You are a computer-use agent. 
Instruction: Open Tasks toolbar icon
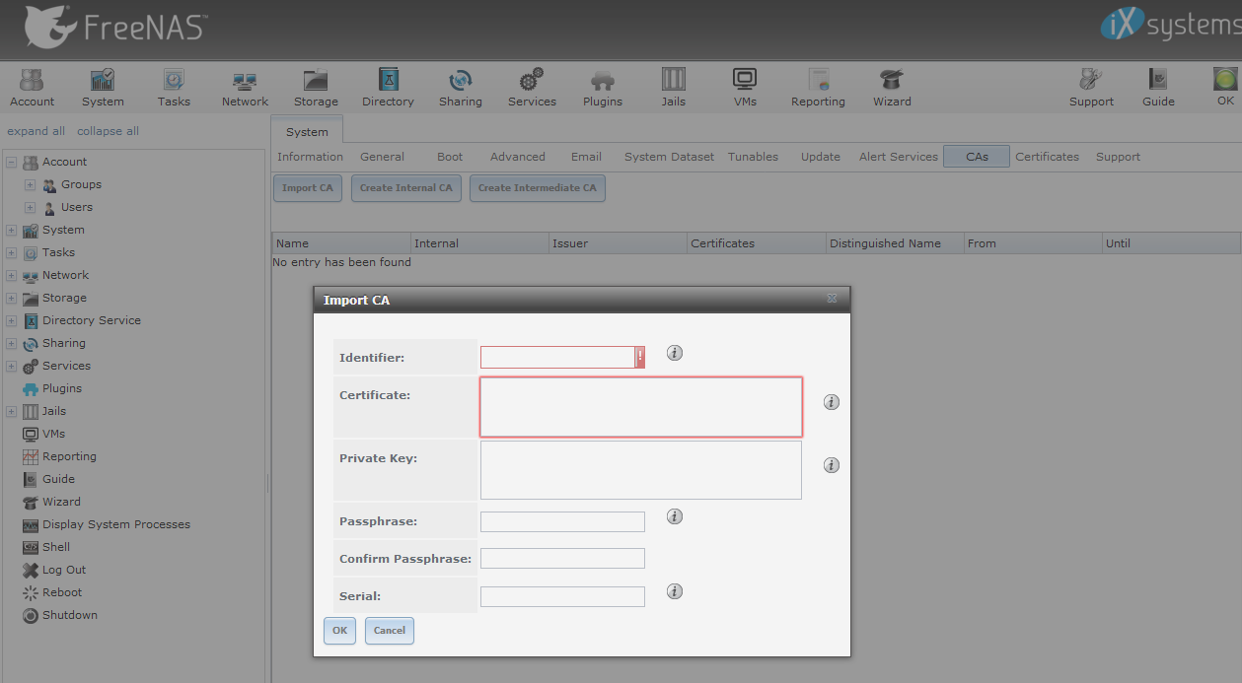[x=174, y=88]
